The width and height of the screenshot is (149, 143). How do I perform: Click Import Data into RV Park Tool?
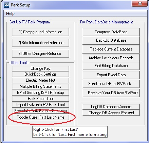point(40,105)
